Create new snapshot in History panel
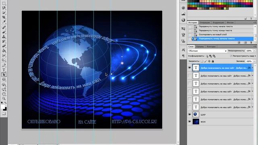258x145 pixels. tap(245, 42)
